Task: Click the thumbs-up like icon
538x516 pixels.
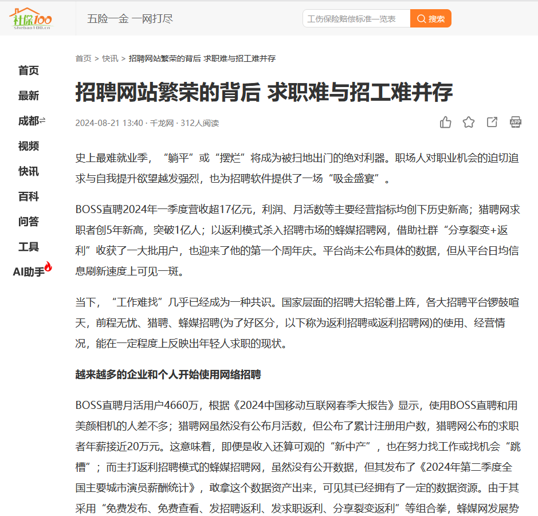Action: 445,122
